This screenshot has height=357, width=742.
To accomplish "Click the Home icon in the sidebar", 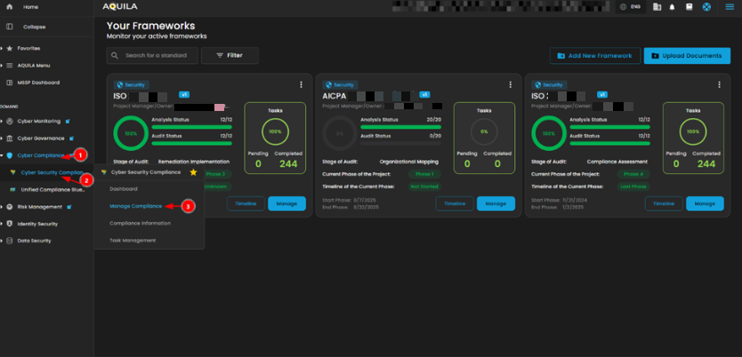I will 9,7.
